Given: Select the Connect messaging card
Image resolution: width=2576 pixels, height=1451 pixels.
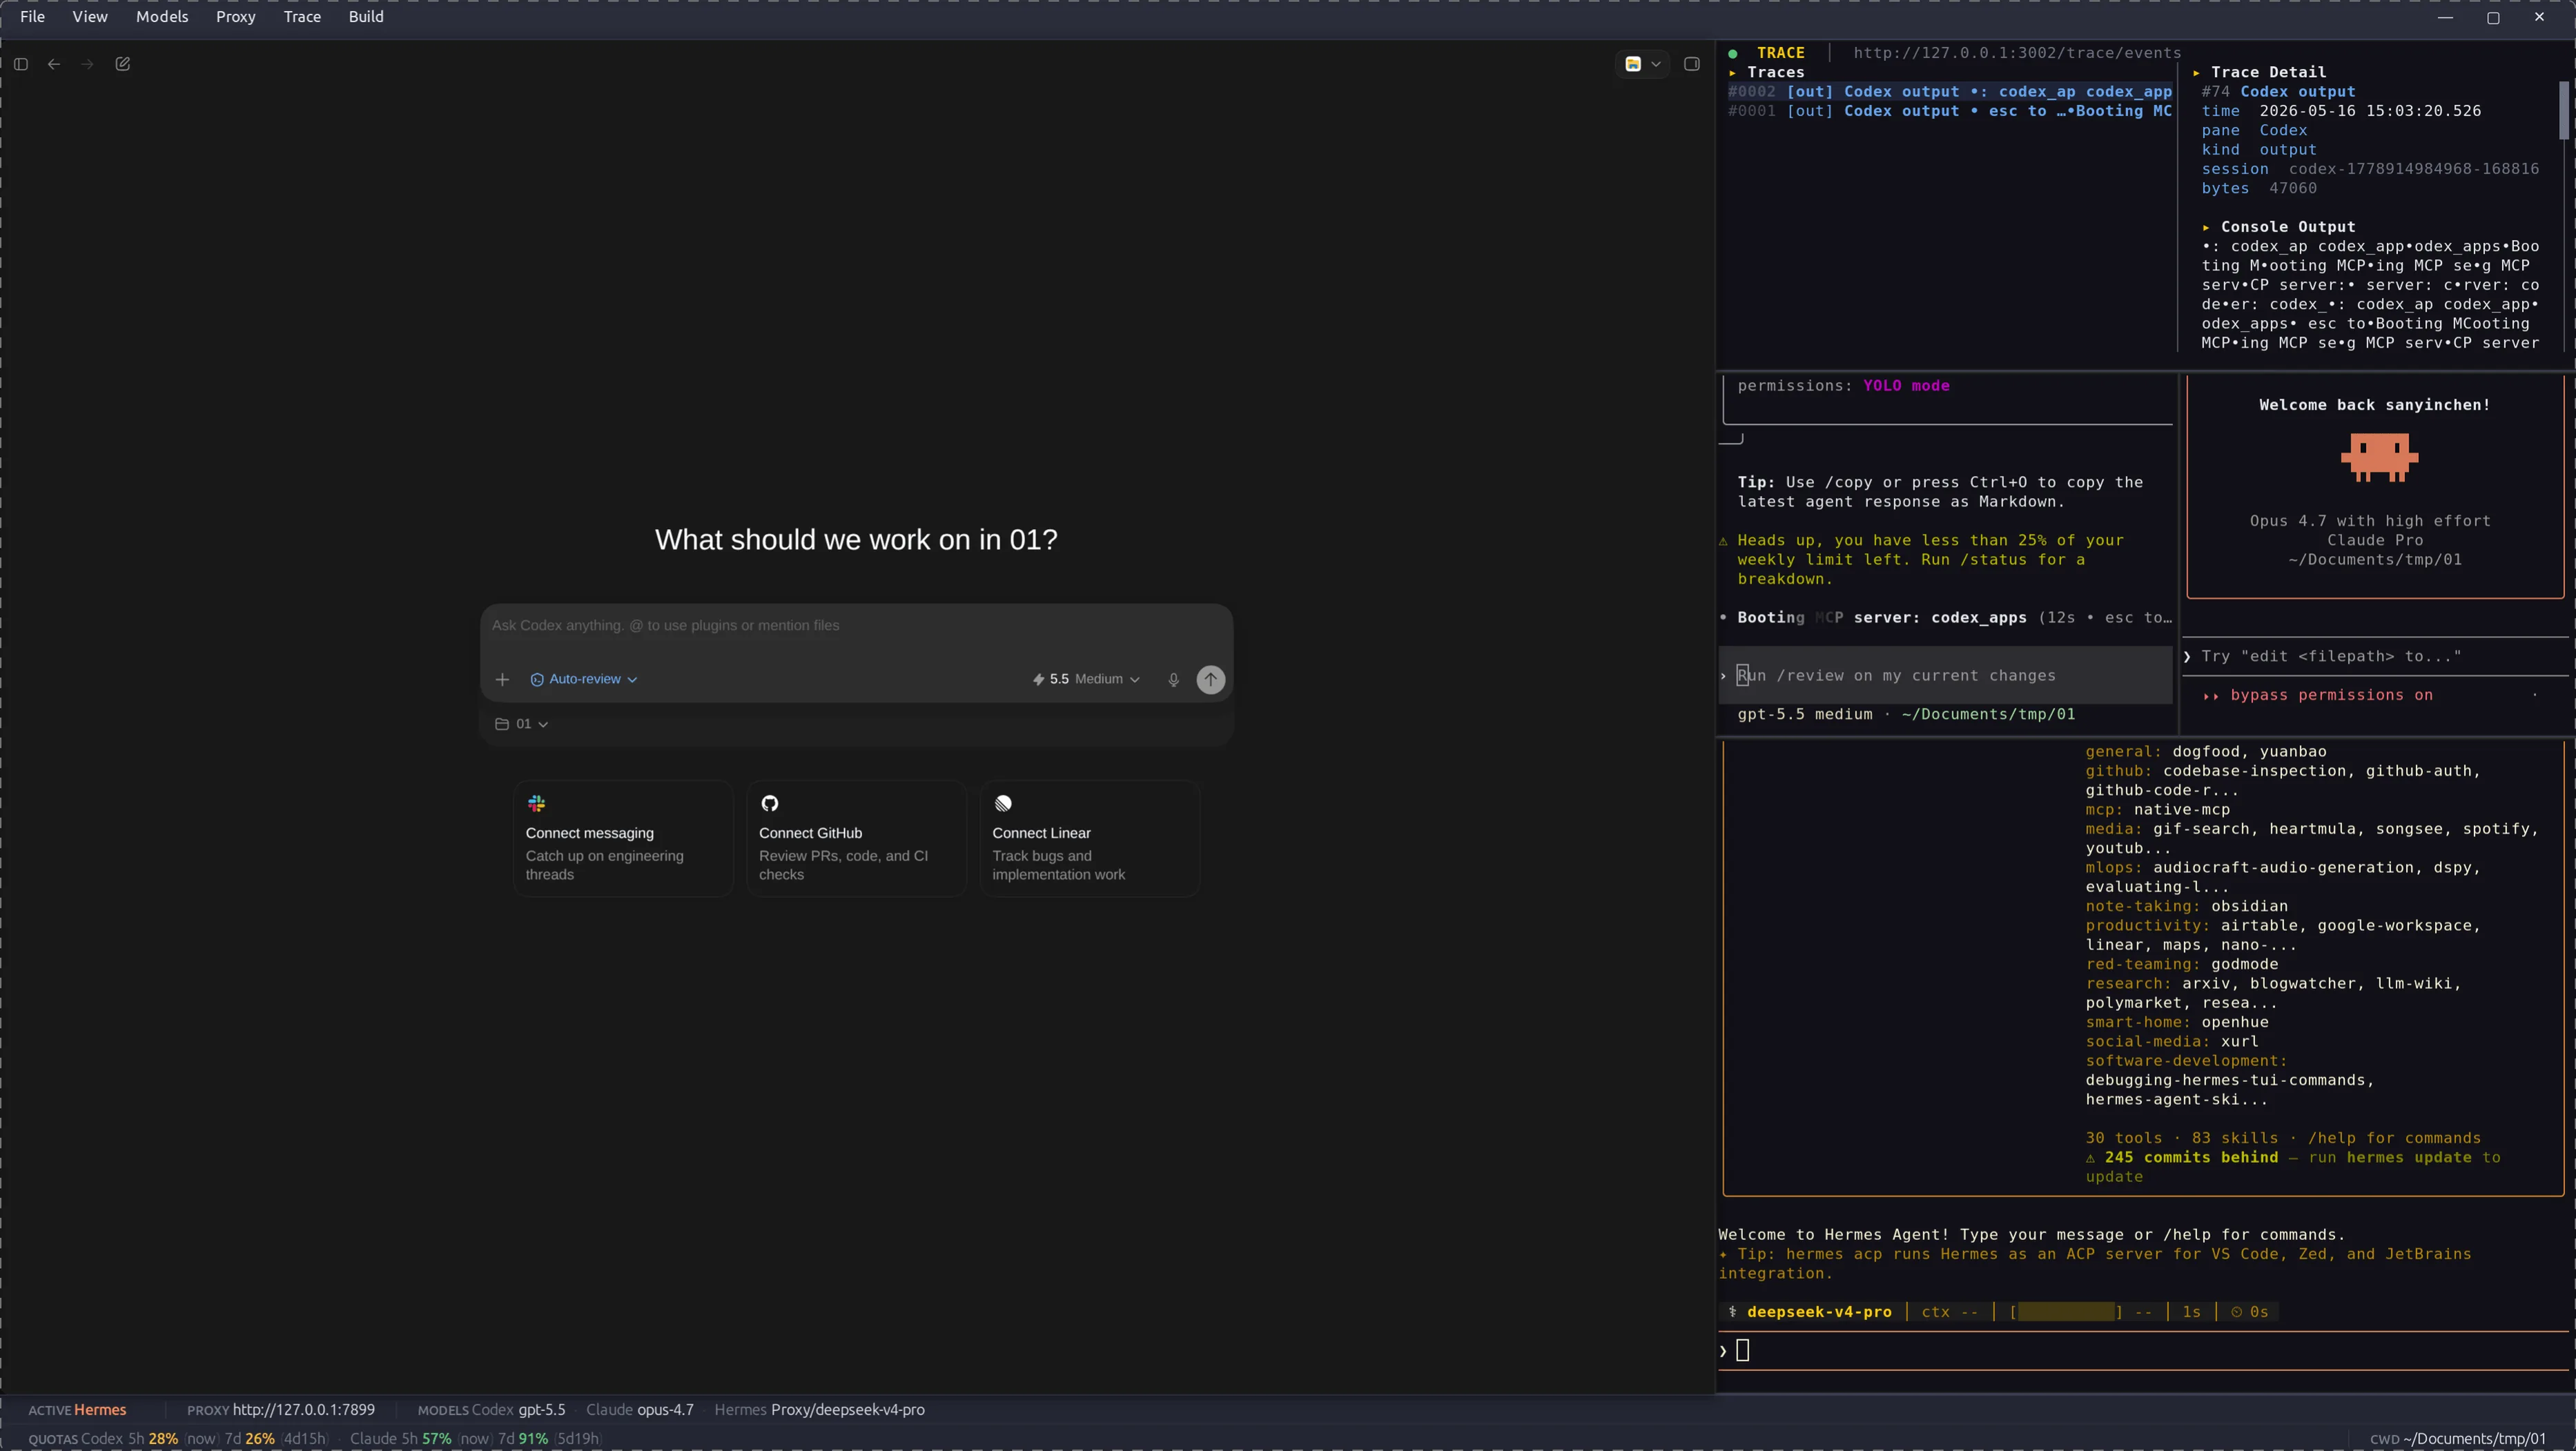Looking at the screenshot, I should pyautogui.click(x=623, y=838).
